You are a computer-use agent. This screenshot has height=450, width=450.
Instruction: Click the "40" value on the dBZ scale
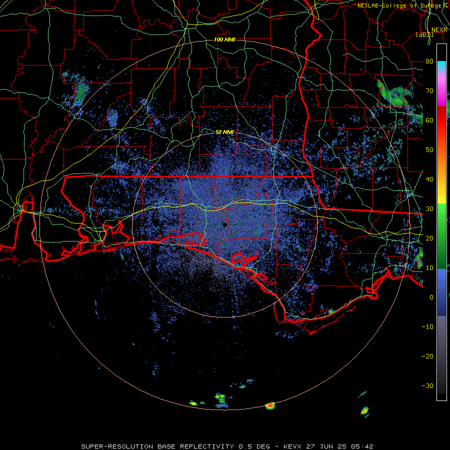pos(429,179)
